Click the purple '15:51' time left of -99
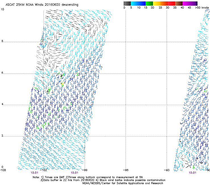Image resolution: width=210 pixels, height=185 pixels. [x=74, y=173]
